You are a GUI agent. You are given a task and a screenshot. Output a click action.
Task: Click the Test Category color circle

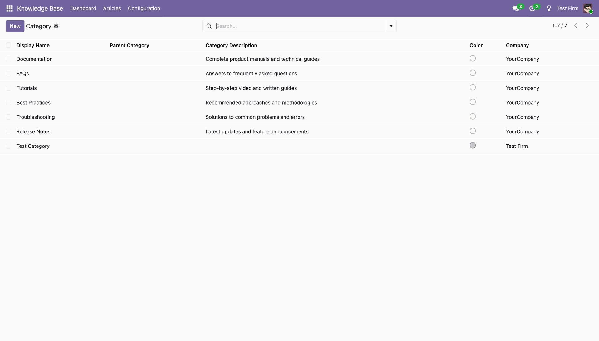pos(473,146)
